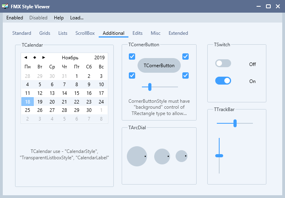Select the highlighted day 18
The height and width of the screenshot is (198, 285).
[27, 102]
